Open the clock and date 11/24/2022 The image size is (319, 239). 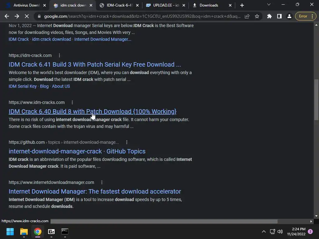click(296, 232)
